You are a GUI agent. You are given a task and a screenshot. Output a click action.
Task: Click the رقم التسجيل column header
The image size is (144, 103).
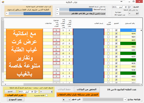coord(130,23)
